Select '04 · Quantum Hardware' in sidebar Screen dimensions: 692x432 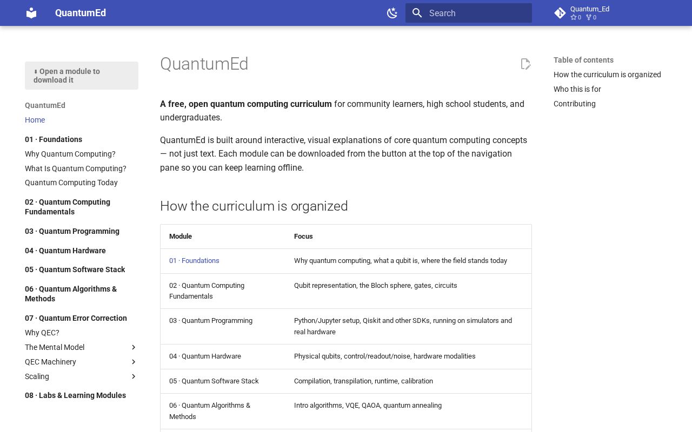[65, 251]
